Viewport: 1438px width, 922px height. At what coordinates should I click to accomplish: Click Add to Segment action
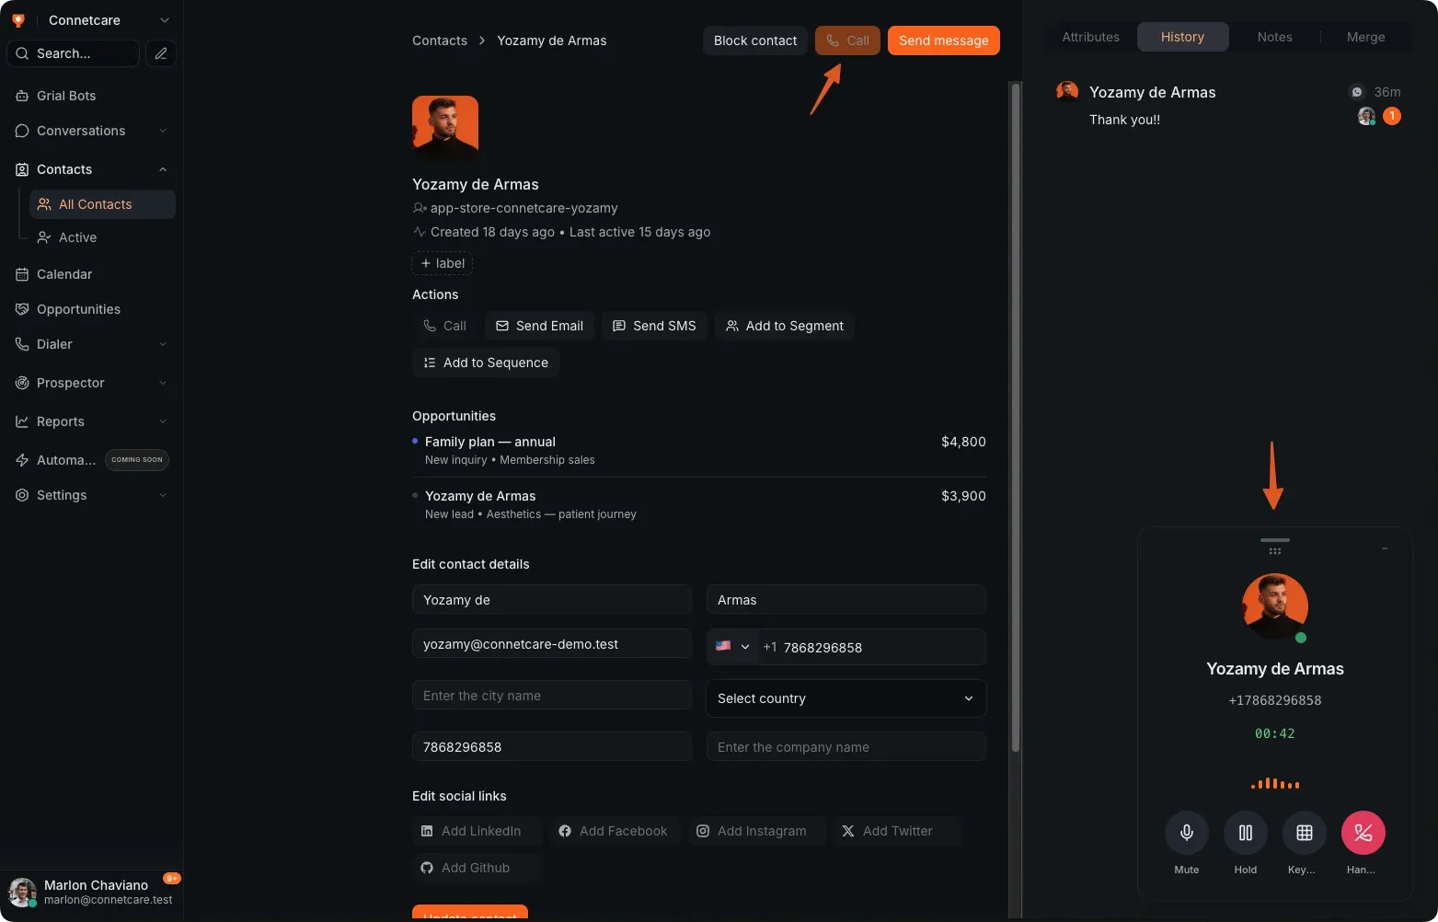coord(785,326)
